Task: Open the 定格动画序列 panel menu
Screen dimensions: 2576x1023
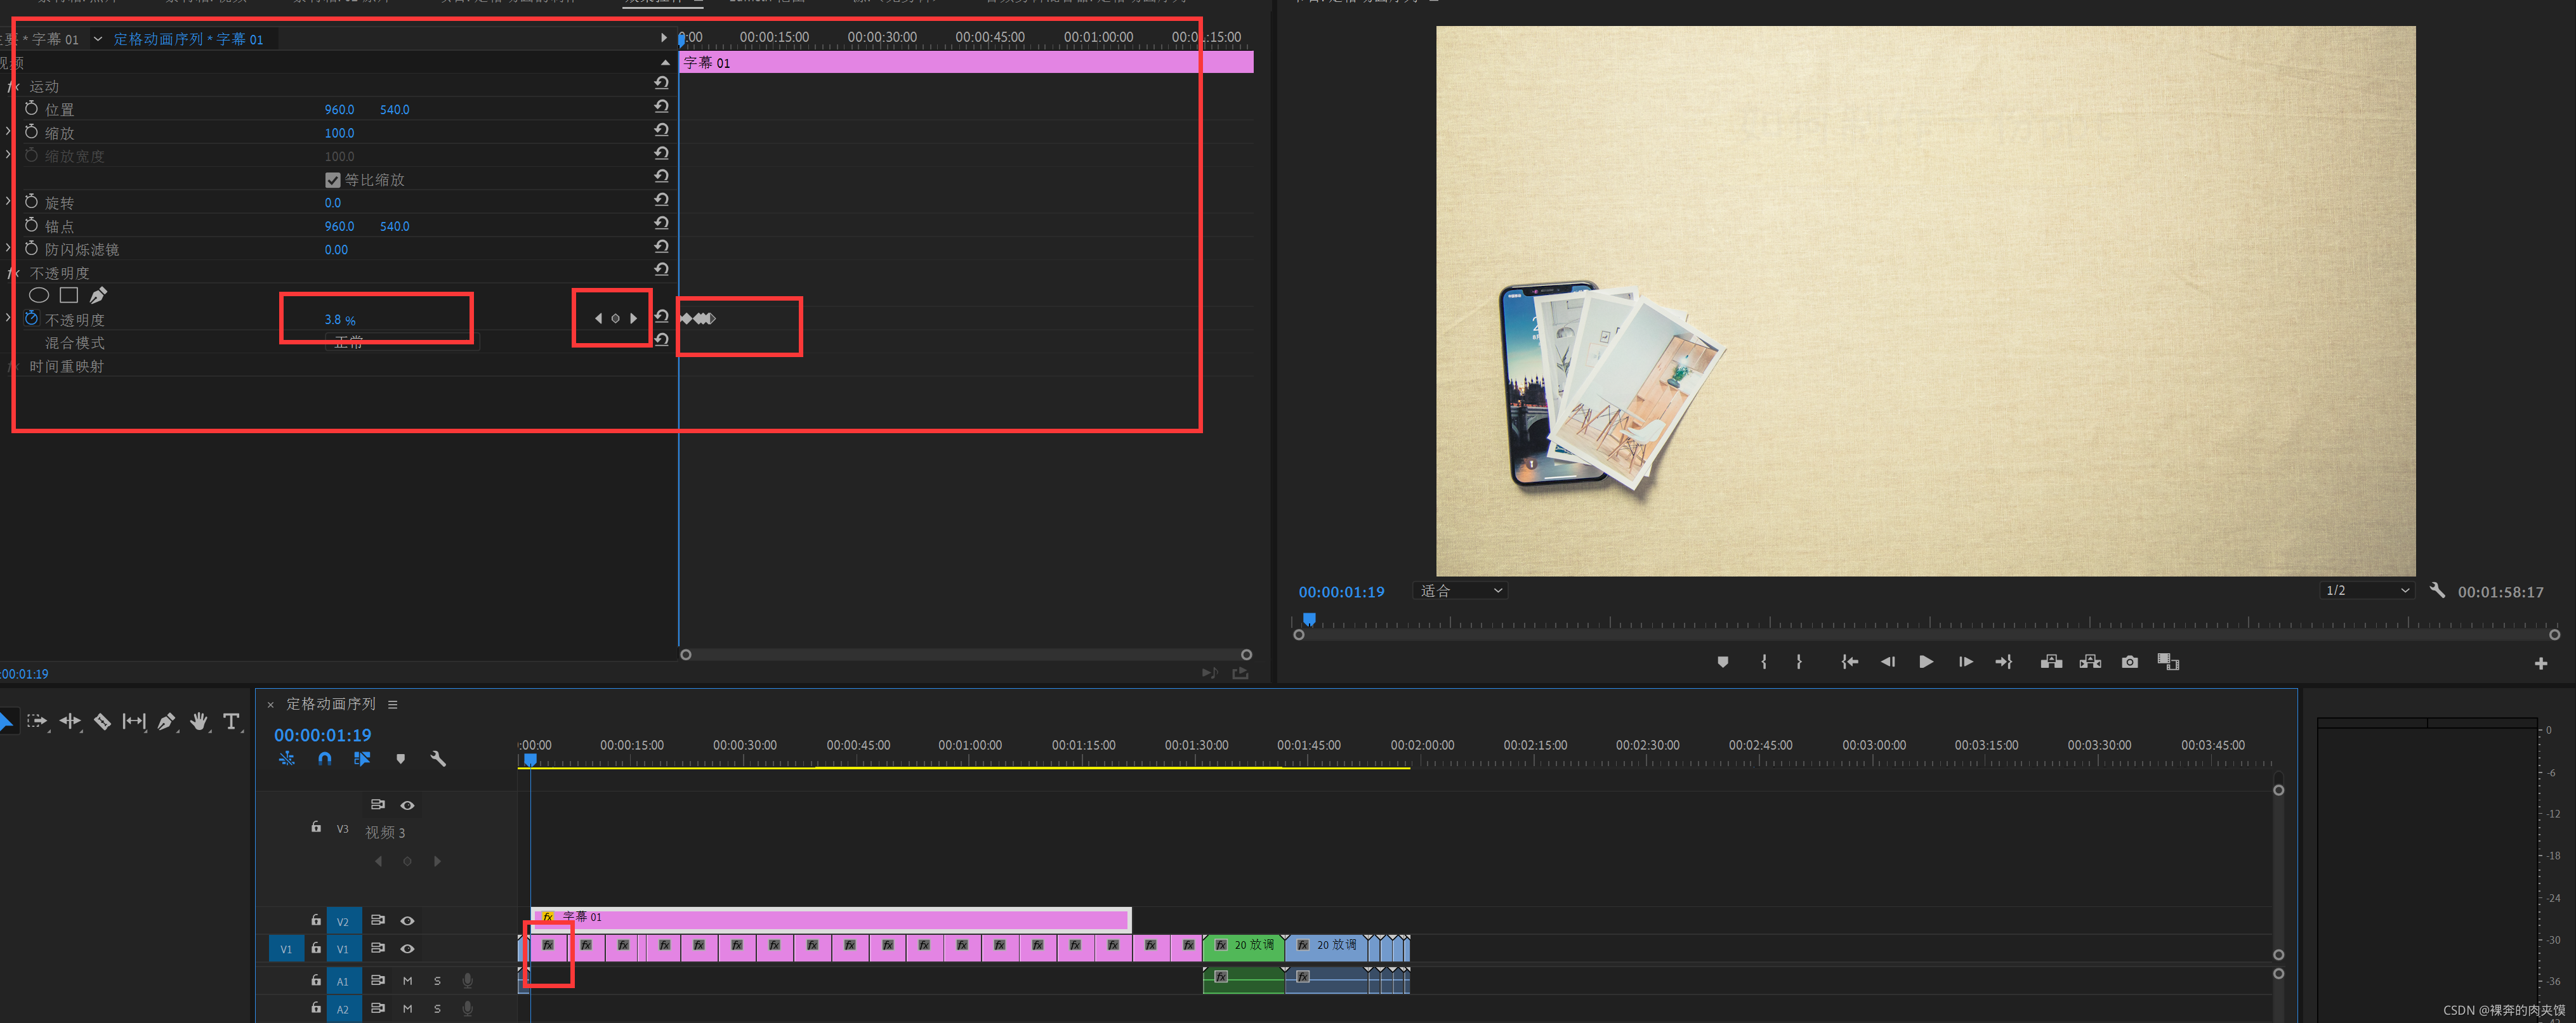Action: [x=393, y=705]
